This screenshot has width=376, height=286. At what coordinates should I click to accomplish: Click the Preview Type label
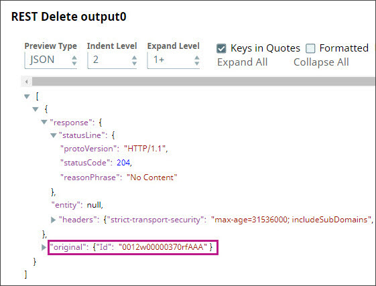point(50,46)
